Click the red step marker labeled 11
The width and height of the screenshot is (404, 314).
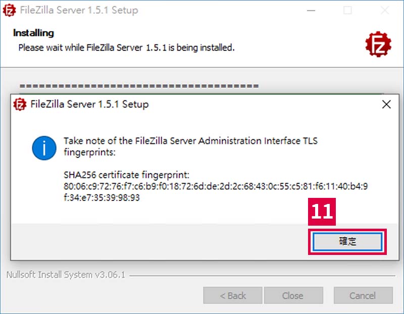click(322, 212)
